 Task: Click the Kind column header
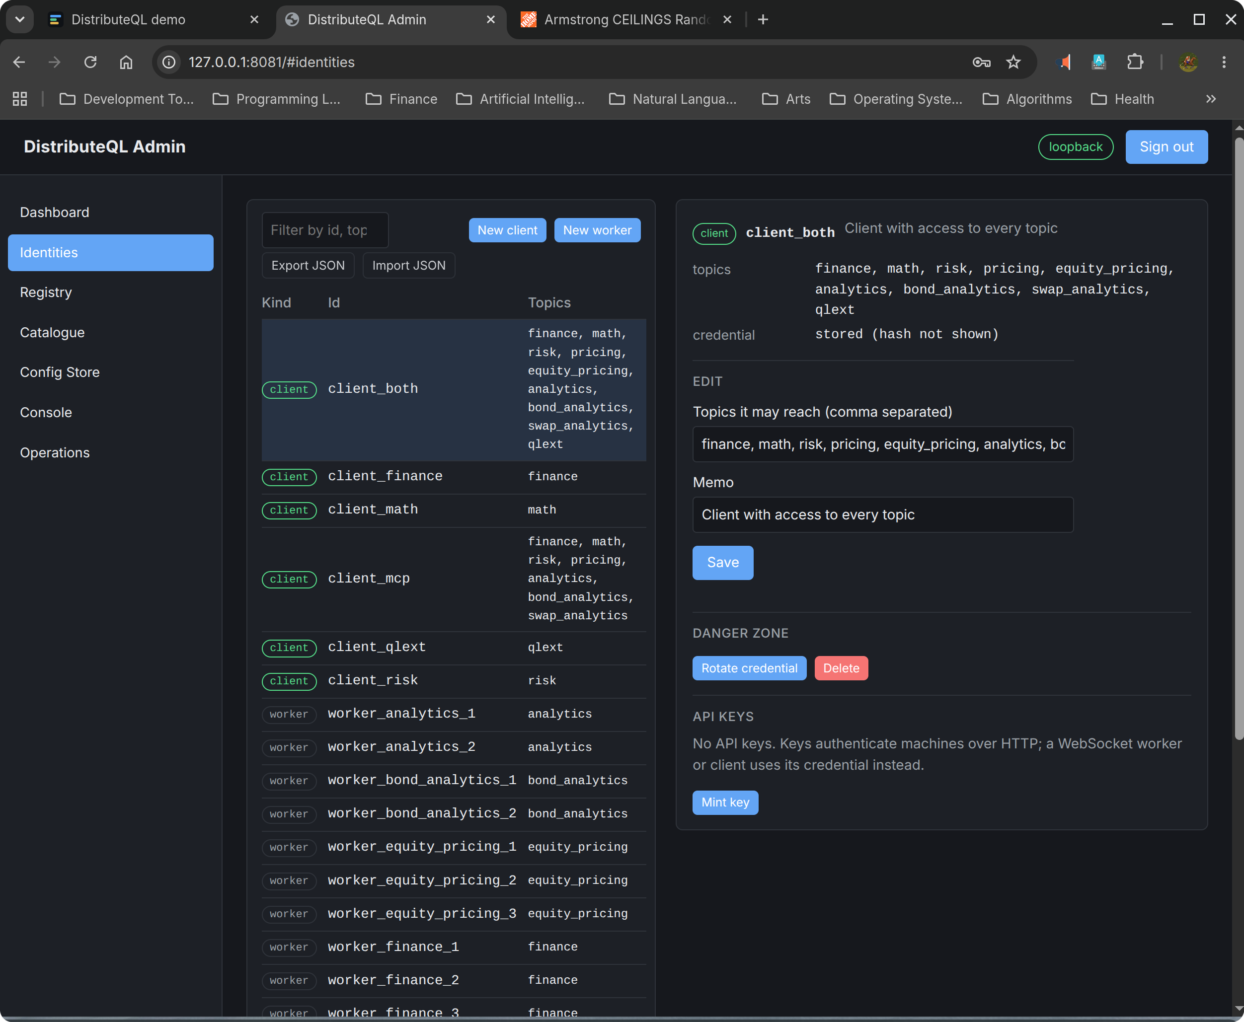tap(276, 302)
